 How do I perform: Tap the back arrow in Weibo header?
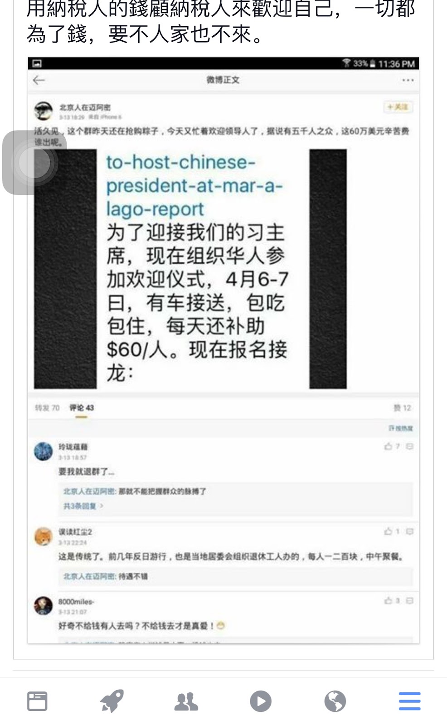pos(39,80)
